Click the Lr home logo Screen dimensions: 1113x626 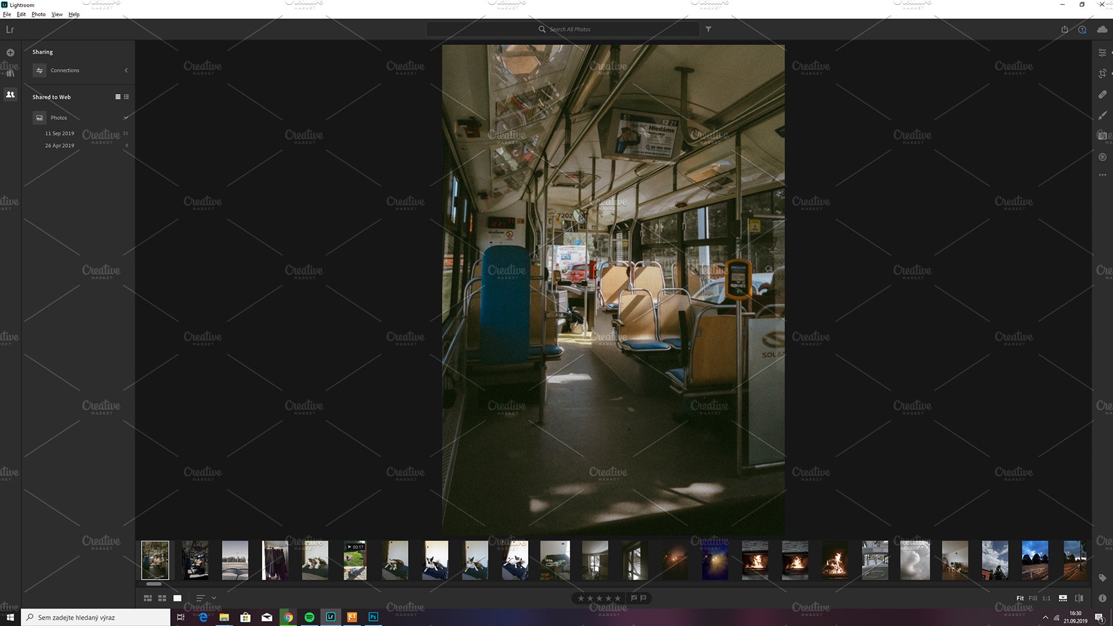point(10,29)
